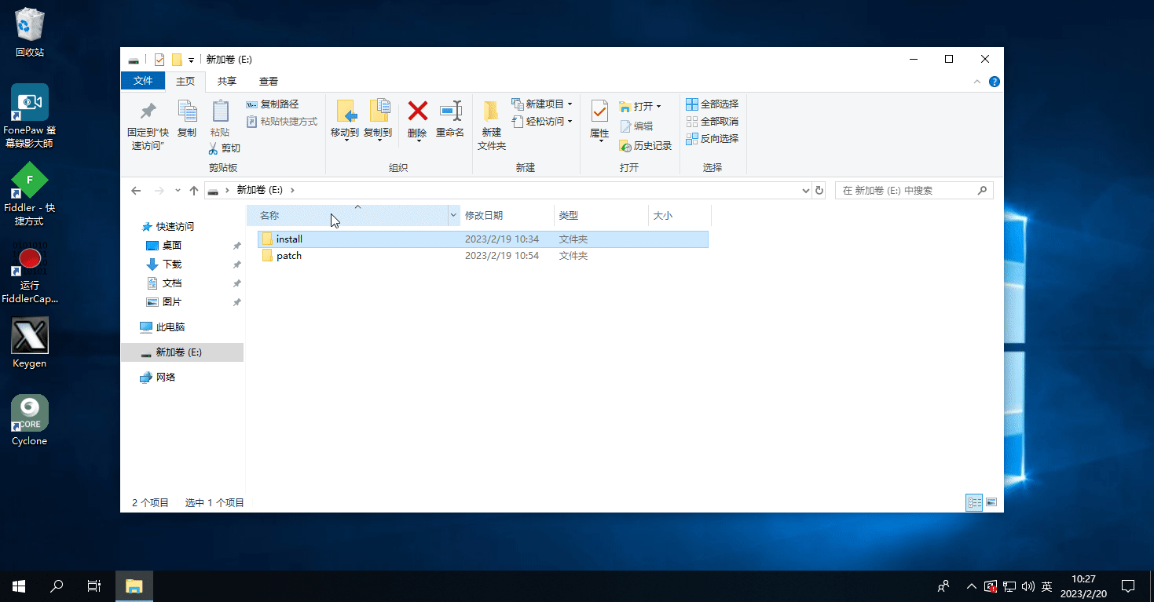
Task: Open the Copy to (复制到) menu
Action: point(378,119)
